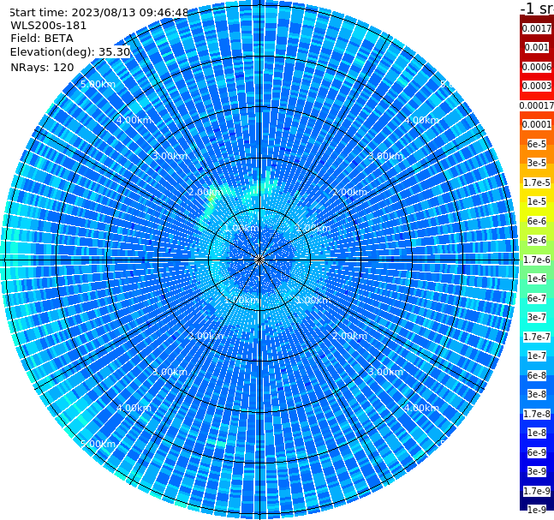The height and width of the screenshot is (520, 554).
Task: Select the 1e-9 colorbar bottom label
Action: (537, 510)
